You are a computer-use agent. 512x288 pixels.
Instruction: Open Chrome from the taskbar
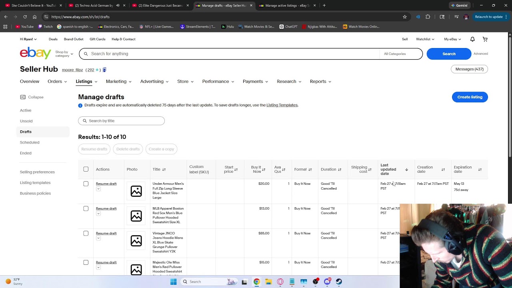point(256,282)
